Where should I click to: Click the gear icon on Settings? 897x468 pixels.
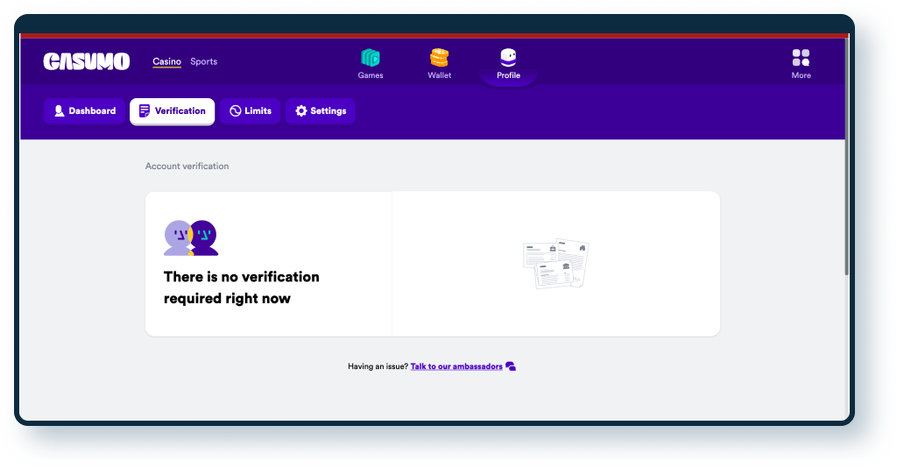point(300,111)
